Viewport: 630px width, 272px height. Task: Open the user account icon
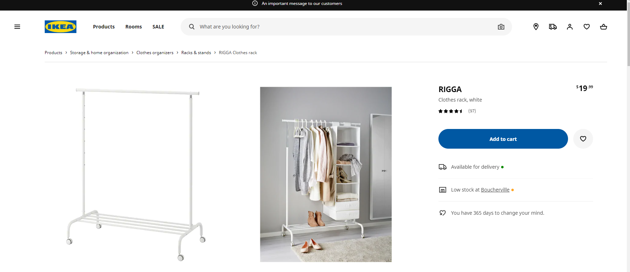569,27
